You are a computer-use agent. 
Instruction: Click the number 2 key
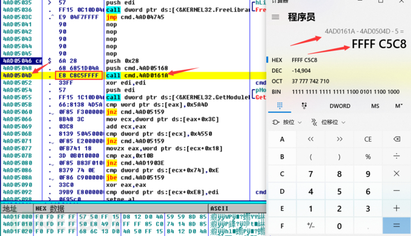340,208
